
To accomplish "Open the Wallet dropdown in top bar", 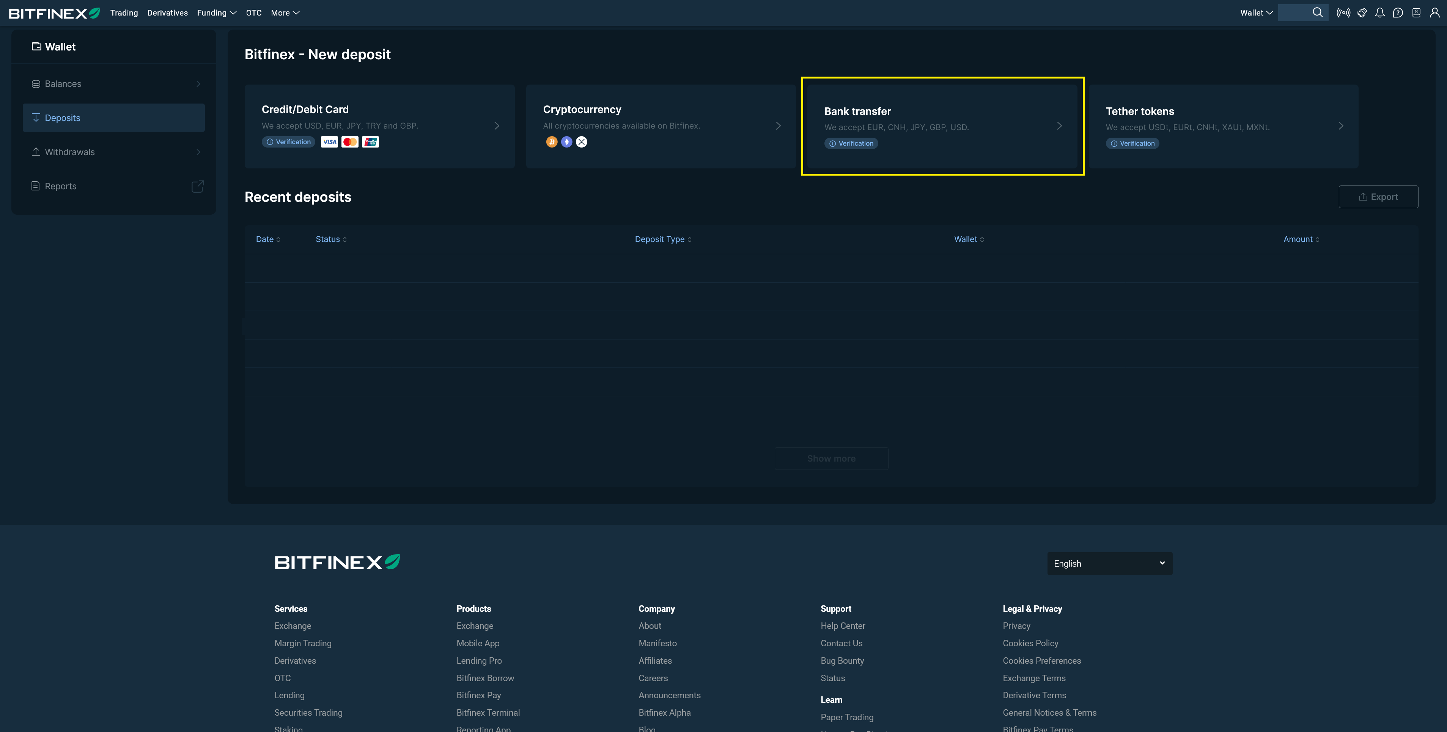I will (1256, 13).
